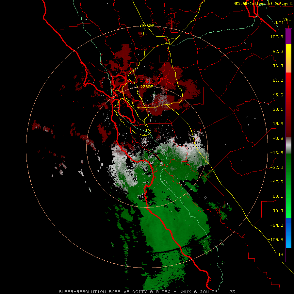Click the -16.5 velocity scale value
Viewport: 294px width, 294px height.
[277, 153]
